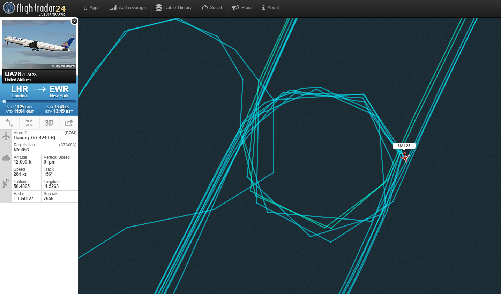
Task: Open the Press page
Action: tap(242, 8)
